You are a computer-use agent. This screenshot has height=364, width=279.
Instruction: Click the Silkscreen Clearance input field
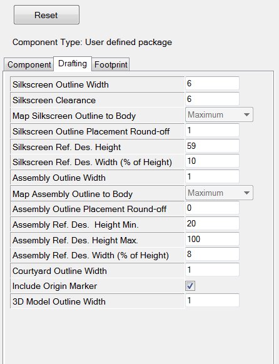(x=212, y=99)
